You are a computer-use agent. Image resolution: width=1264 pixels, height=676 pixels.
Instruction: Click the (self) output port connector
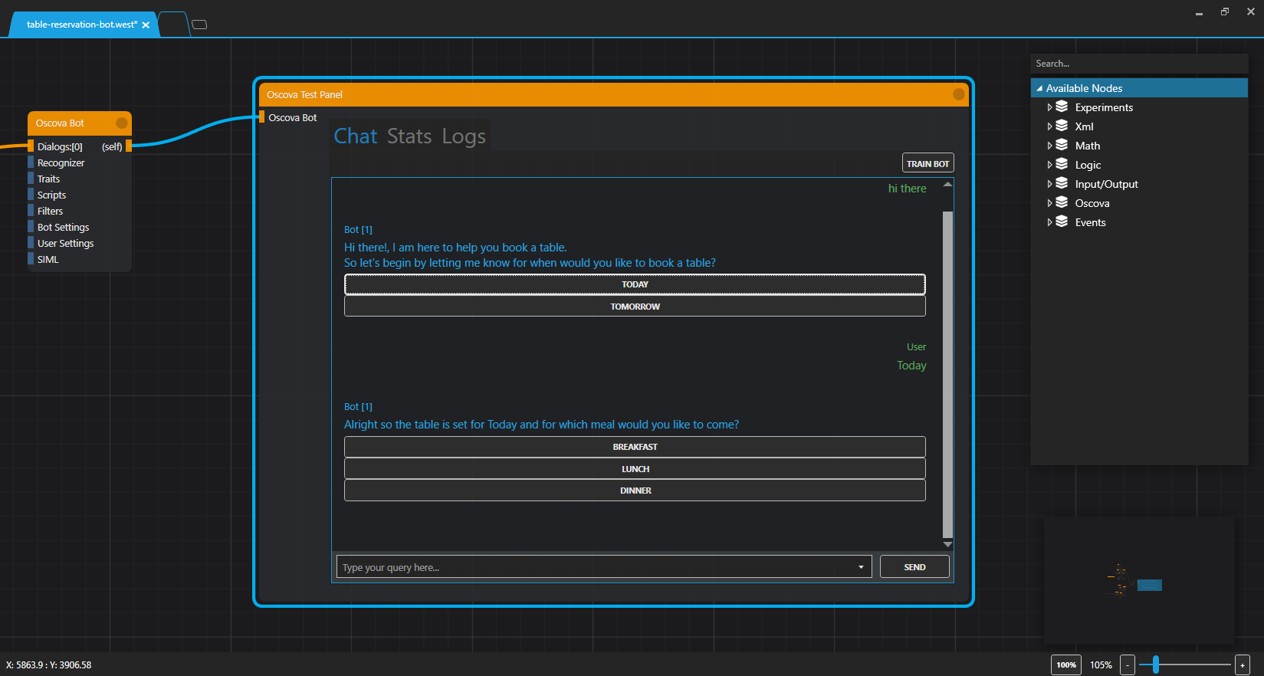(129, 146)
